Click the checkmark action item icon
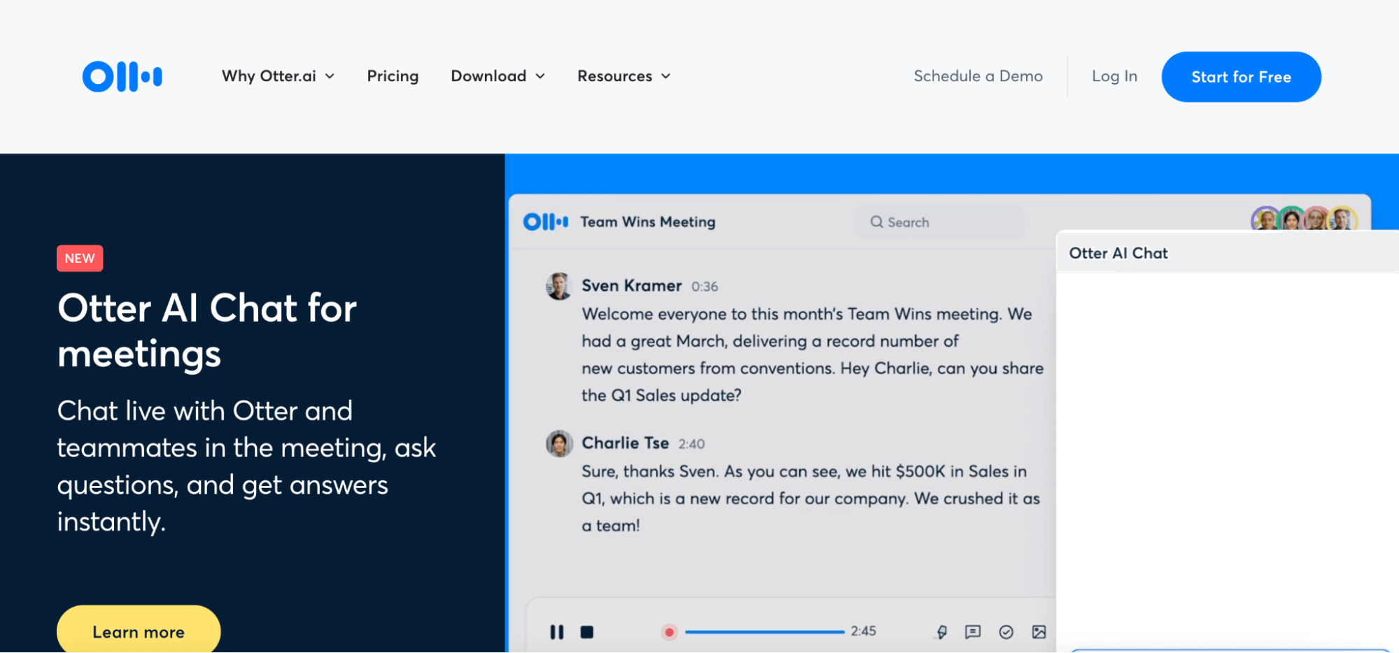 pyautogui.click(x=1006, y=632)
